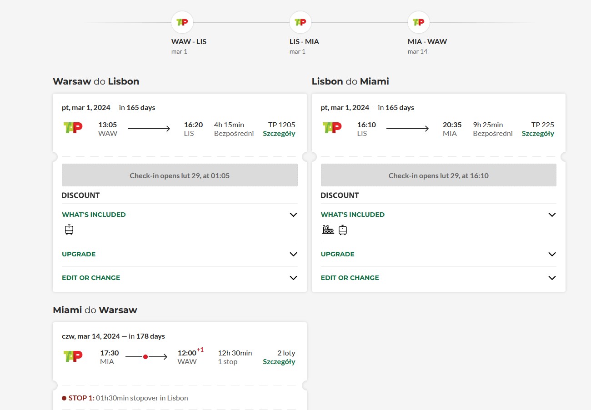Open Szczegóły for flight TP 1205
The width and height of the screenshot is (591, 410).
coord(279,134)
